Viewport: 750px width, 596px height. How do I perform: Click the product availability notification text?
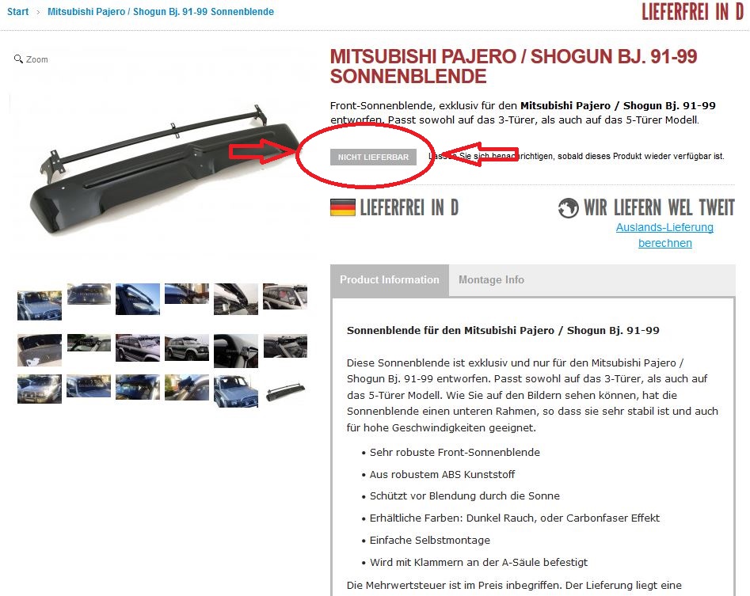tap(577, 156)
